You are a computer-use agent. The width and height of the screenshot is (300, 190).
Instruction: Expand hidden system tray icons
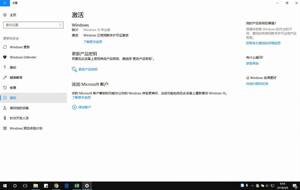tap(252, 186)
